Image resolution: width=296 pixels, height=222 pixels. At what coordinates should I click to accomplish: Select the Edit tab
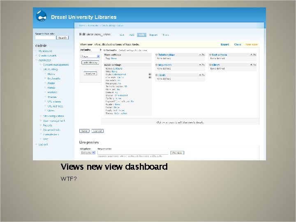point(141,35)
